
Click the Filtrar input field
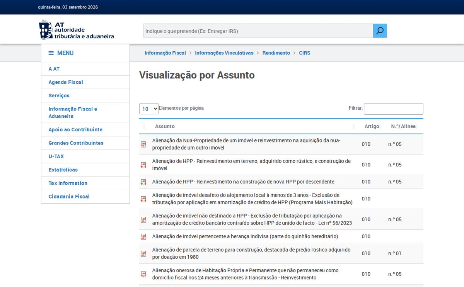(394, 109)
